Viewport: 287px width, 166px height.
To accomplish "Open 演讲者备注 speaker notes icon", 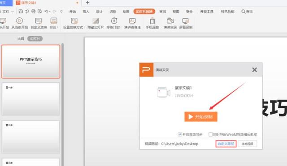I will 132,21.
